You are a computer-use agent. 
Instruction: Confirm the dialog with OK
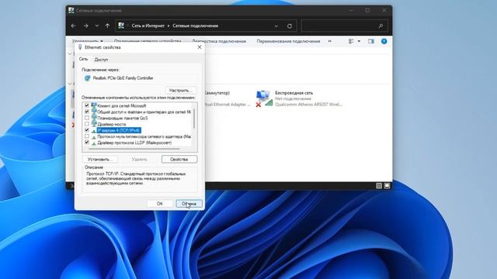pos(160,203)
